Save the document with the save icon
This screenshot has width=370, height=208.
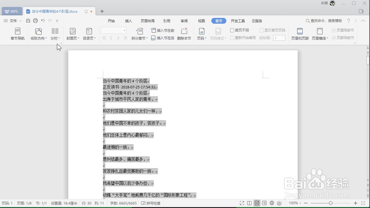point(28,21)
